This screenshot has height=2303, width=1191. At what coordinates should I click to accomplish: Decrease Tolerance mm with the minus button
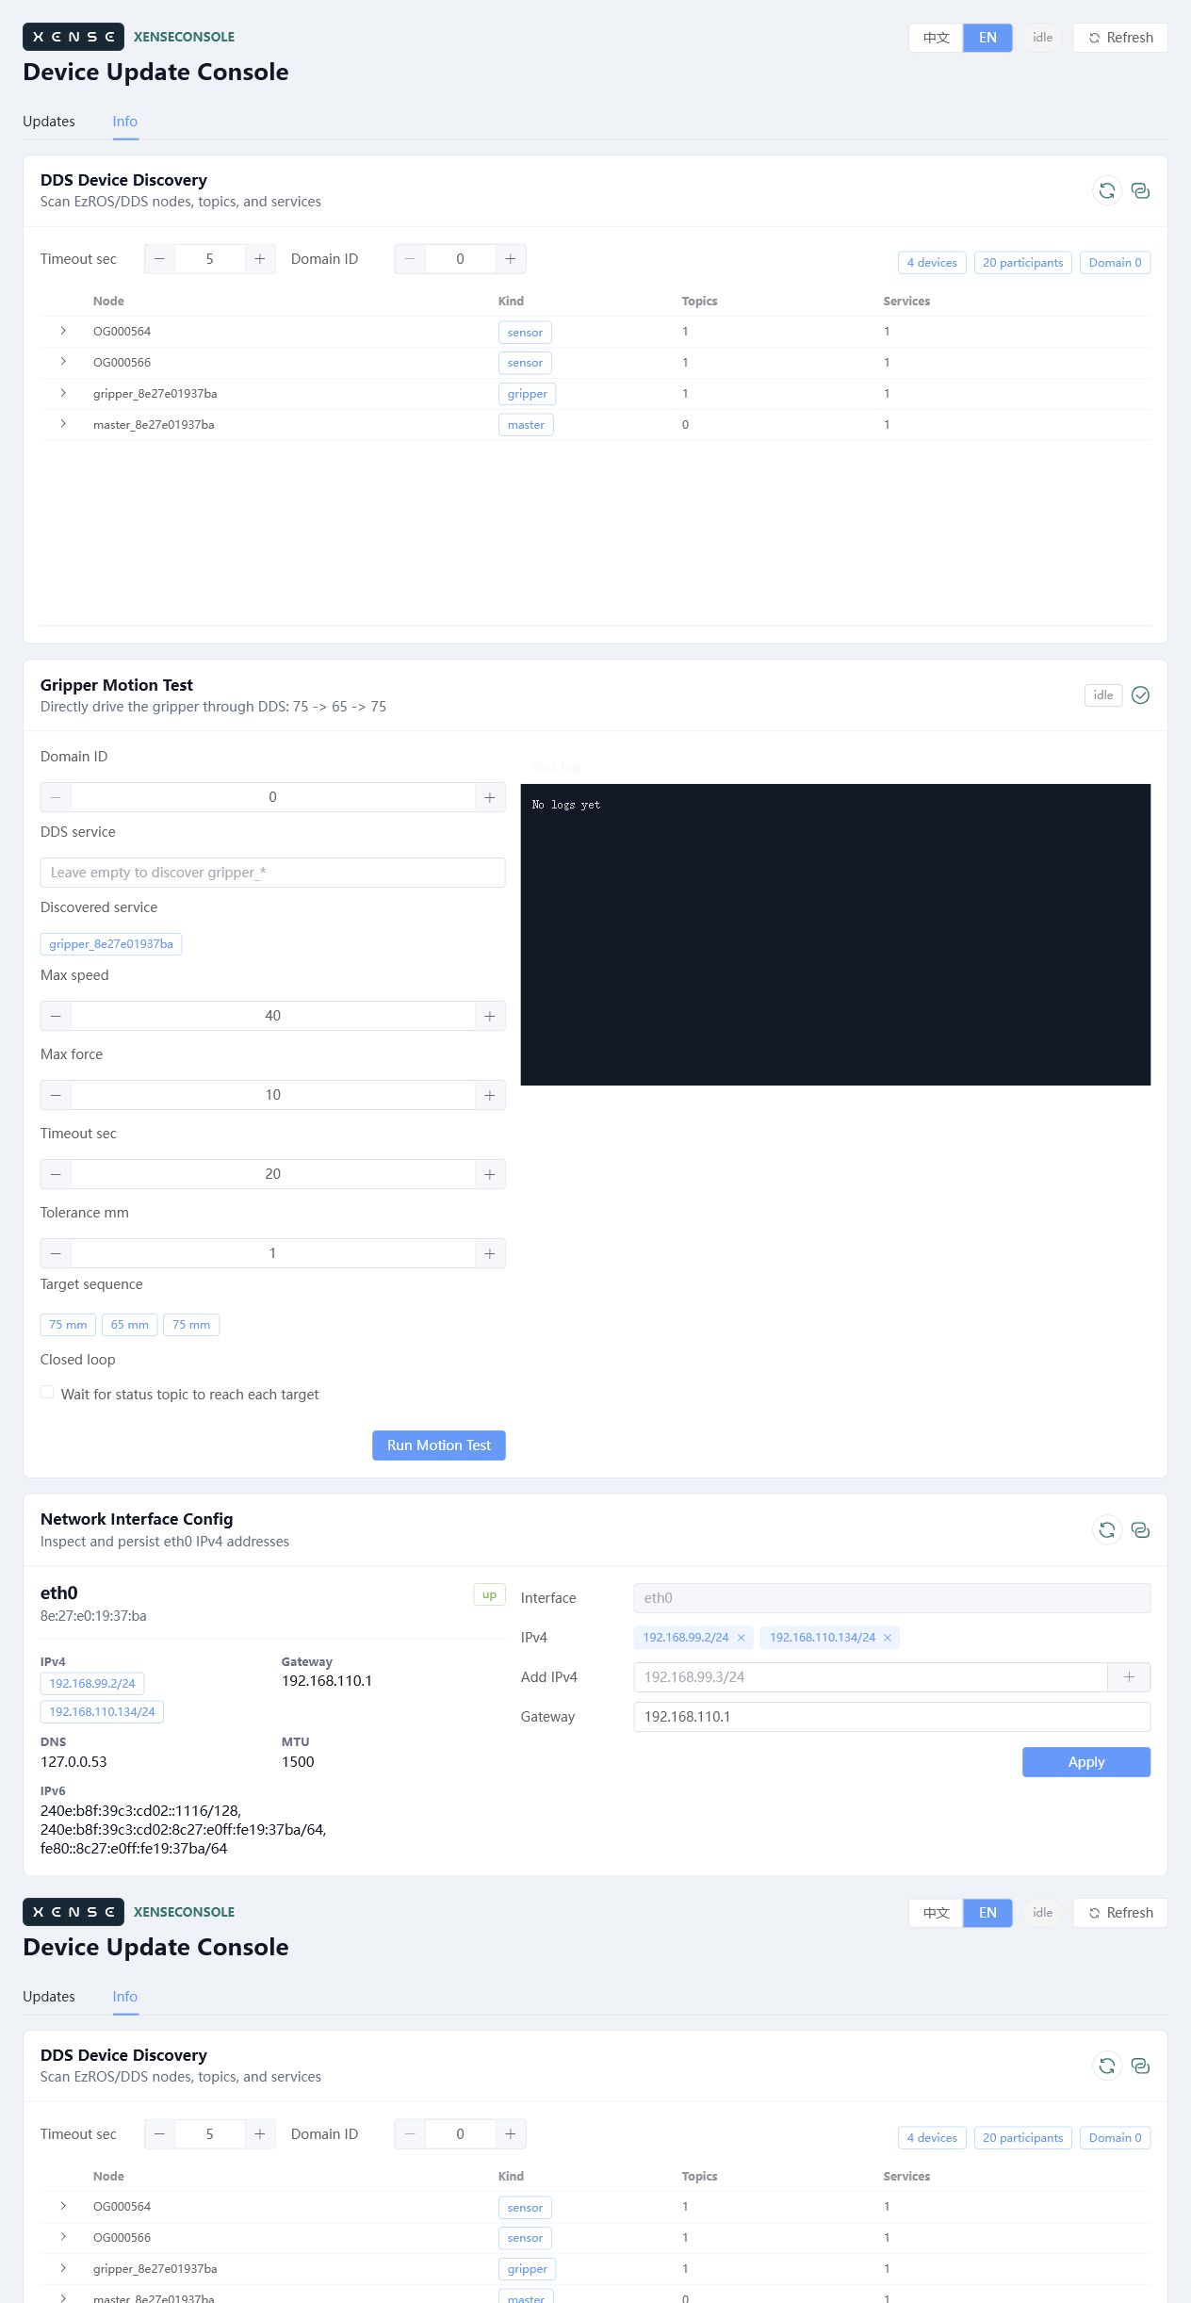(56, 1253)
